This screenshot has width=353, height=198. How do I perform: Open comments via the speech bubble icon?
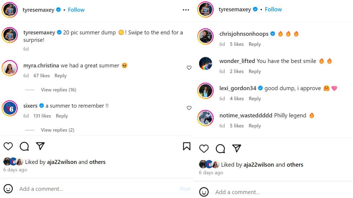[x=24, y=146]
